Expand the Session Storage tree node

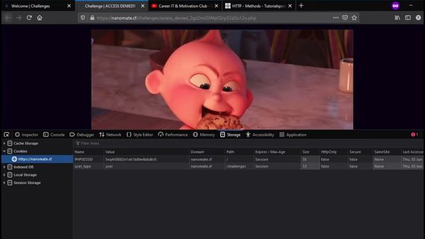[x=4, y=183]
